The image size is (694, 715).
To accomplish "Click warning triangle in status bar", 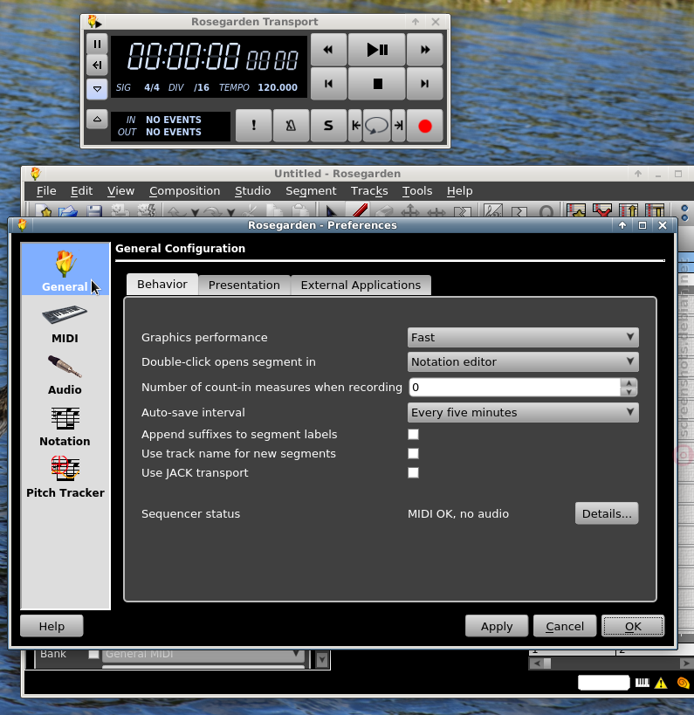I will pyautogui.click(x=661, y=683).
